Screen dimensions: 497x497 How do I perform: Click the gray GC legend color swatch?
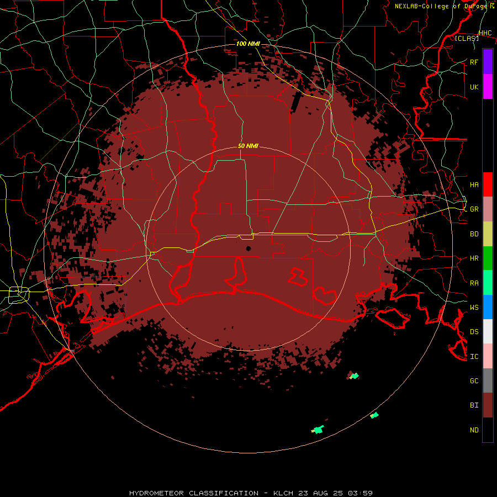(488, 380)
